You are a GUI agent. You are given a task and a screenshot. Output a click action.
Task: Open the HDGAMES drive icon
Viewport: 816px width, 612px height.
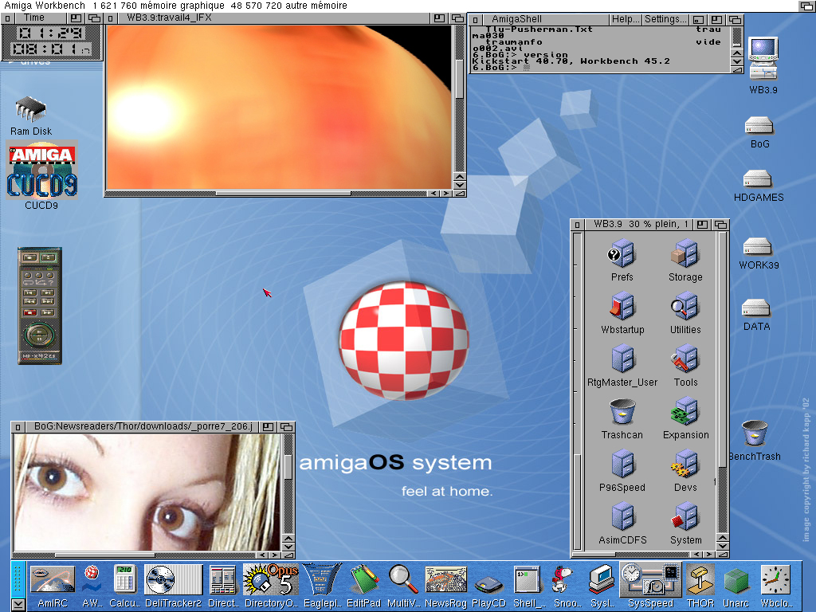(758, 179)
